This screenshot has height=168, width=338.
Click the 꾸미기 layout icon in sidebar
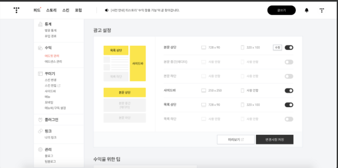click(x=40, y=73)
